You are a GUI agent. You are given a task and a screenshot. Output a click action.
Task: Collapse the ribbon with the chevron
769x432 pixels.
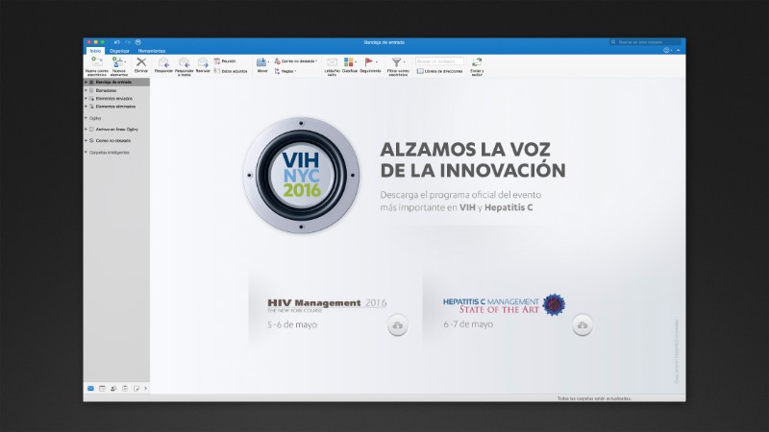pos(679,50)
